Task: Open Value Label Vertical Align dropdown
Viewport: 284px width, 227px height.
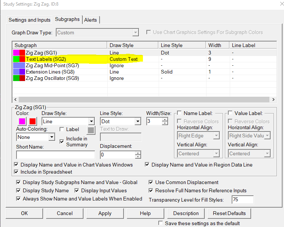Action: (x=249, y=153)
